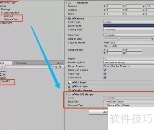Click search-by-type icon in Project toolbar
154x130 pixels.
click(56, 67)
